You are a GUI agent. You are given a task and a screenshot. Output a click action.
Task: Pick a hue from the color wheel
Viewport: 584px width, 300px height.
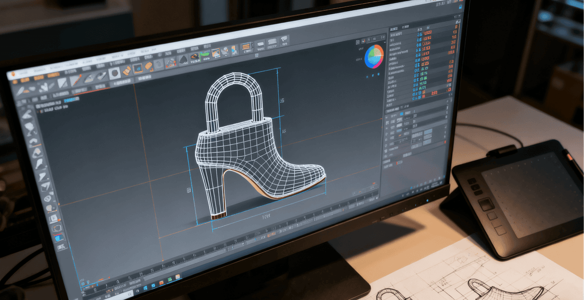374,57
